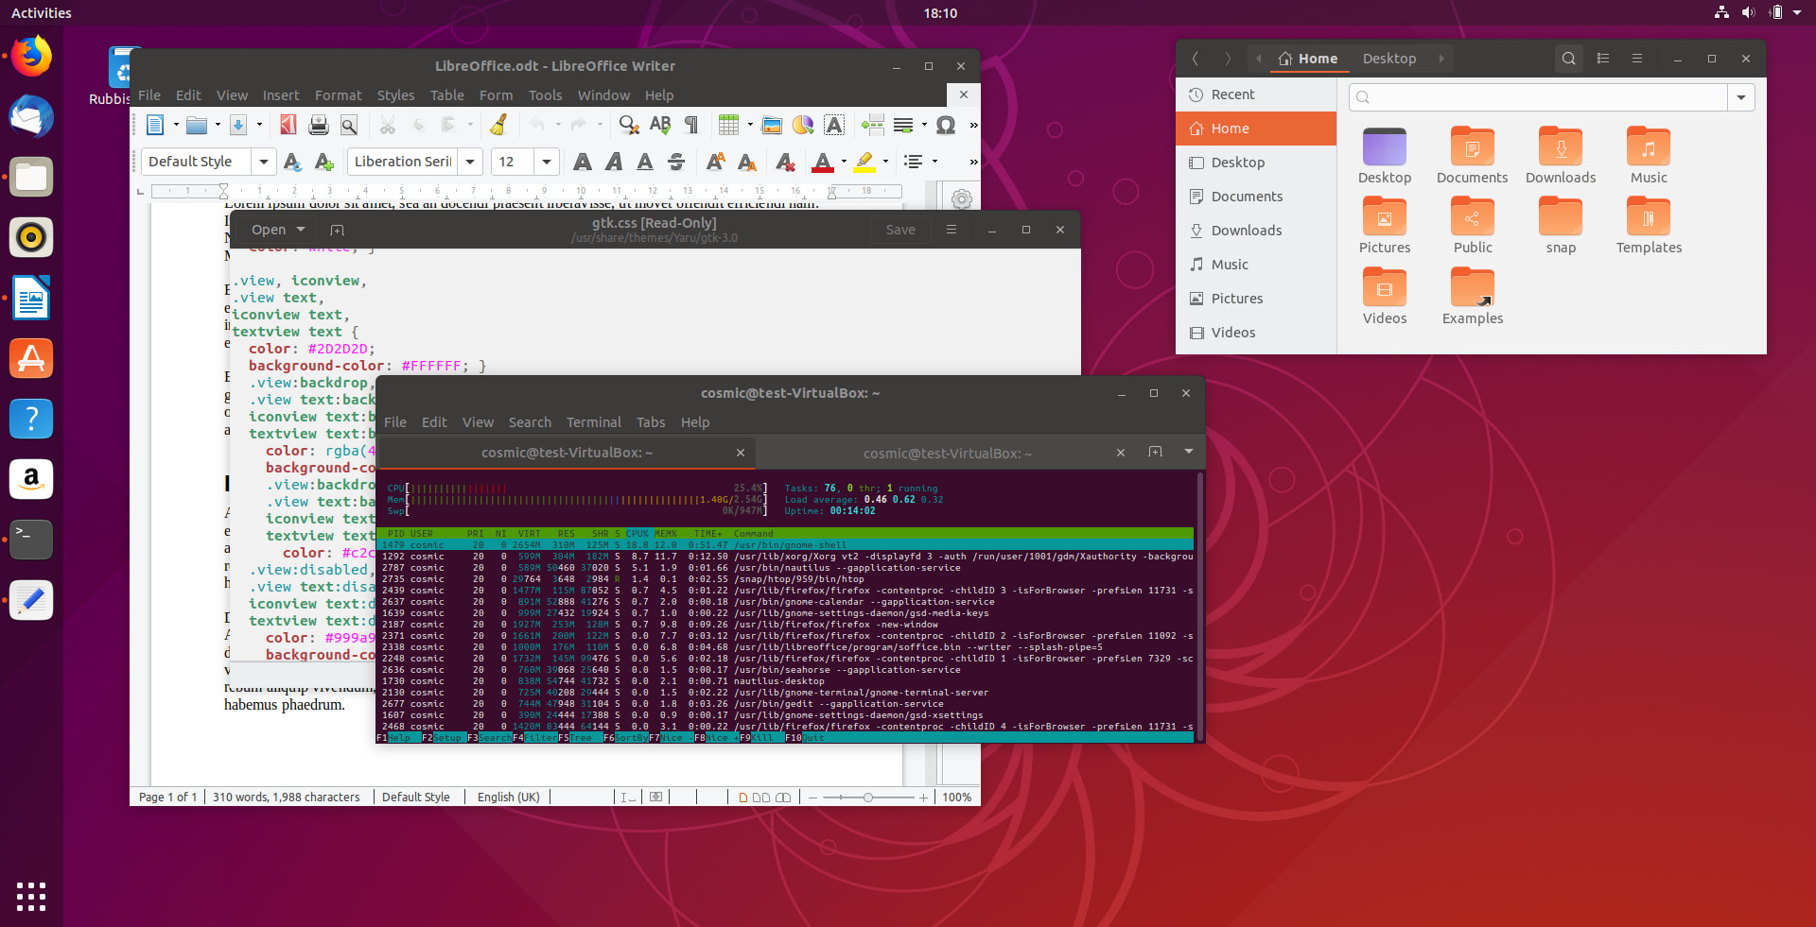Print the document using the printer icon
Viewport: 1816px width, 927px height.
tap(319, 125)
